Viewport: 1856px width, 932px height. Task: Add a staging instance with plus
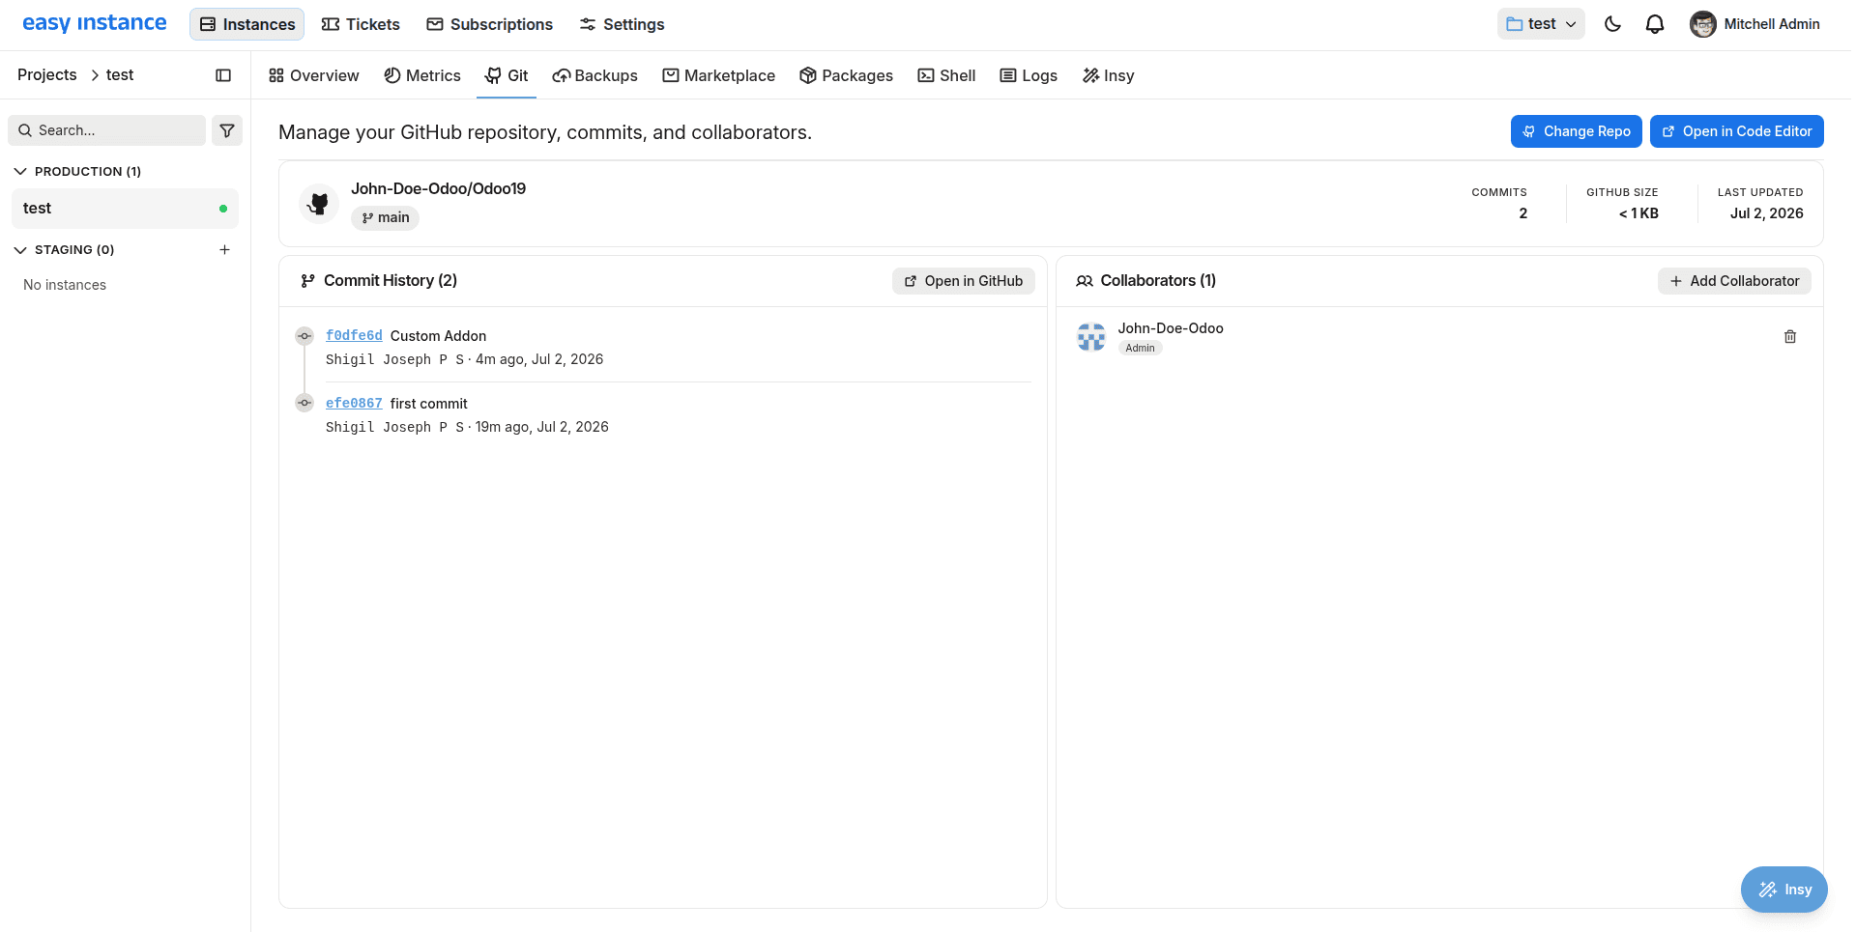224,249
